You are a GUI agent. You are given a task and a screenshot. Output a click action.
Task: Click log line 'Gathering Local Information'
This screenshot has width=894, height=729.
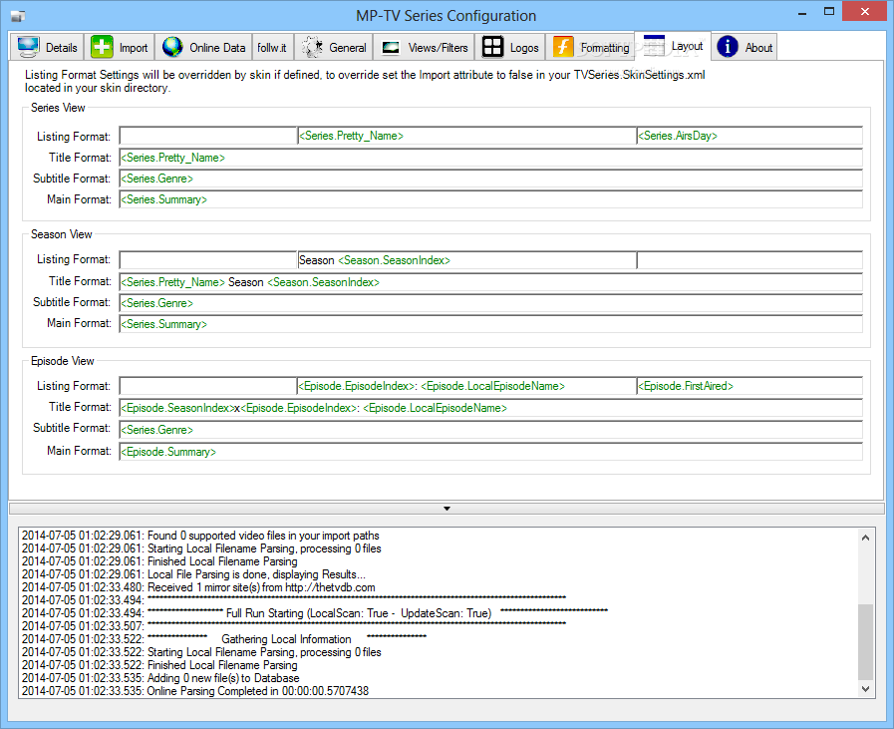[x=224, y=639]
